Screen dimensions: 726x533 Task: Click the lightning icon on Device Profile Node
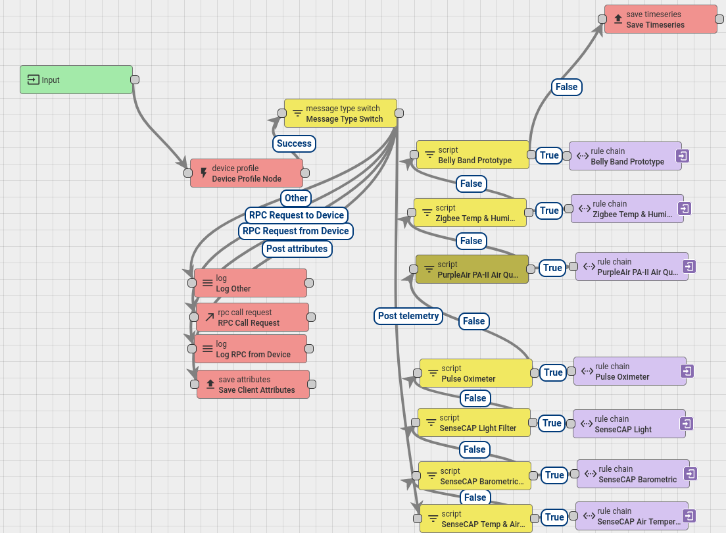(204, 173)
